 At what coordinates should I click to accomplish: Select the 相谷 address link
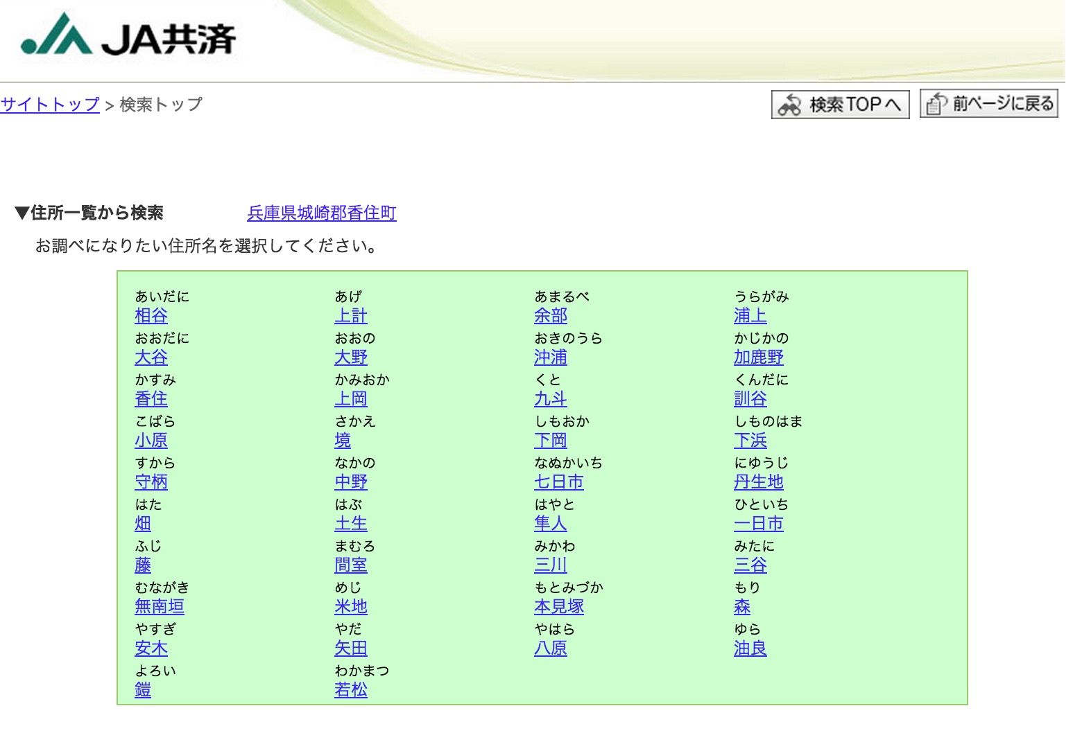pyautogui.click(x=151, y=316)
